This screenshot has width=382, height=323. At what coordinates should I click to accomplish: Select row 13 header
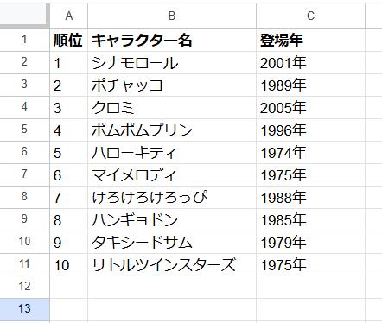tap(24, 309)
